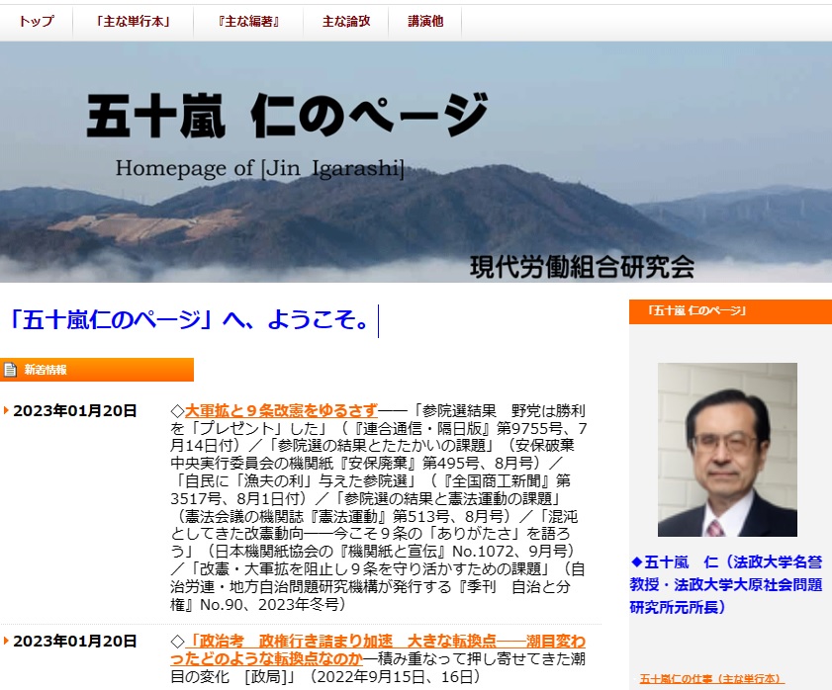Click the 五十嵐 仁（法政大学名誉教授 caption text

point(726,584)
